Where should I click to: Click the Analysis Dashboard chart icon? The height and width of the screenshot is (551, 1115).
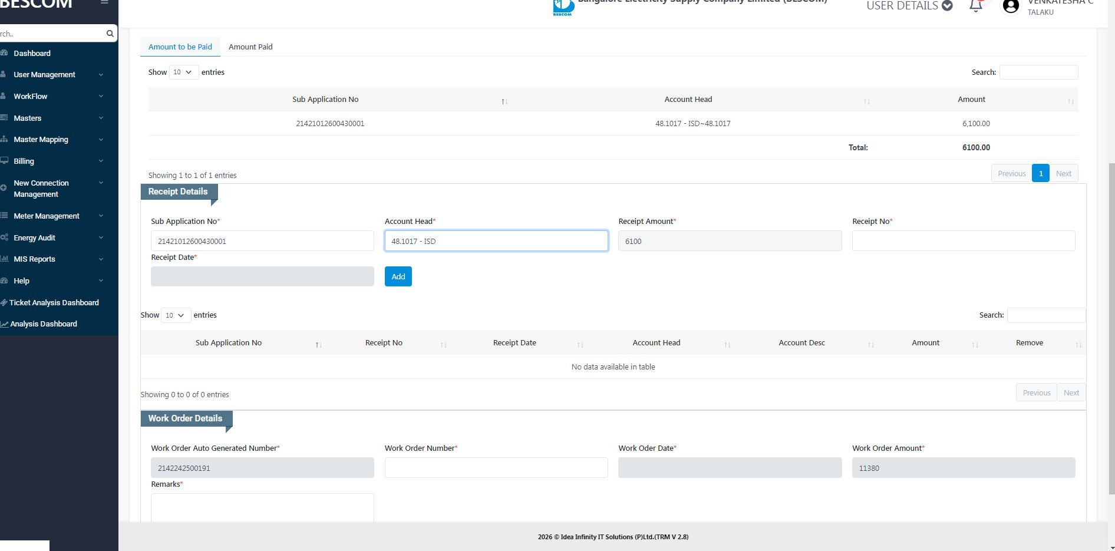coord(4,324)
